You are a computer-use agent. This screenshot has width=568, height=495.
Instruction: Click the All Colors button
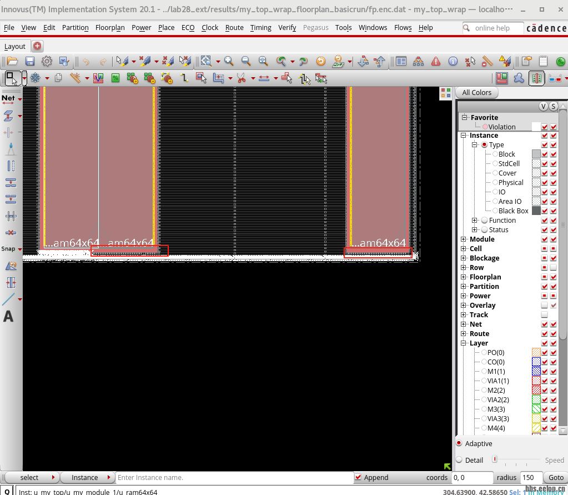click(477, 92)
